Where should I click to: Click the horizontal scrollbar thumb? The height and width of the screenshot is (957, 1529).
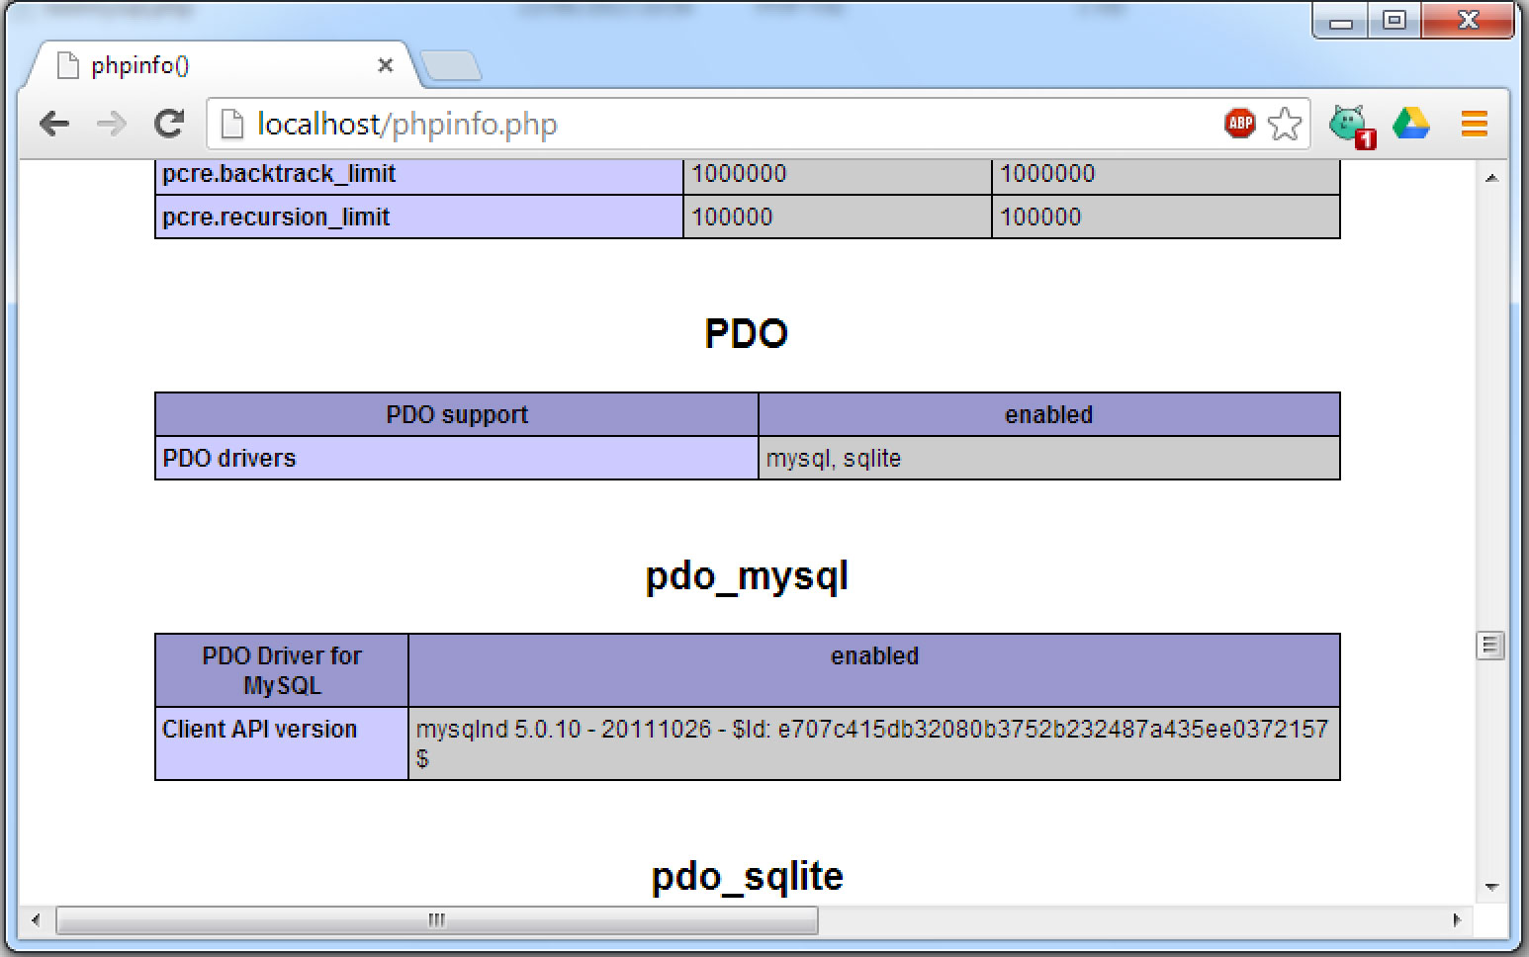[436, 920]
